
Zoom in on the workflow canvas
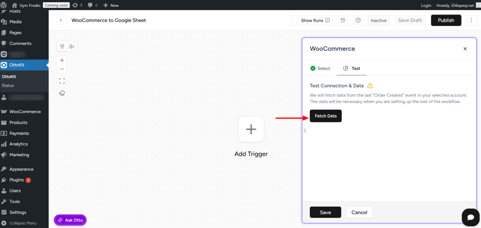[x=62, y=60]
